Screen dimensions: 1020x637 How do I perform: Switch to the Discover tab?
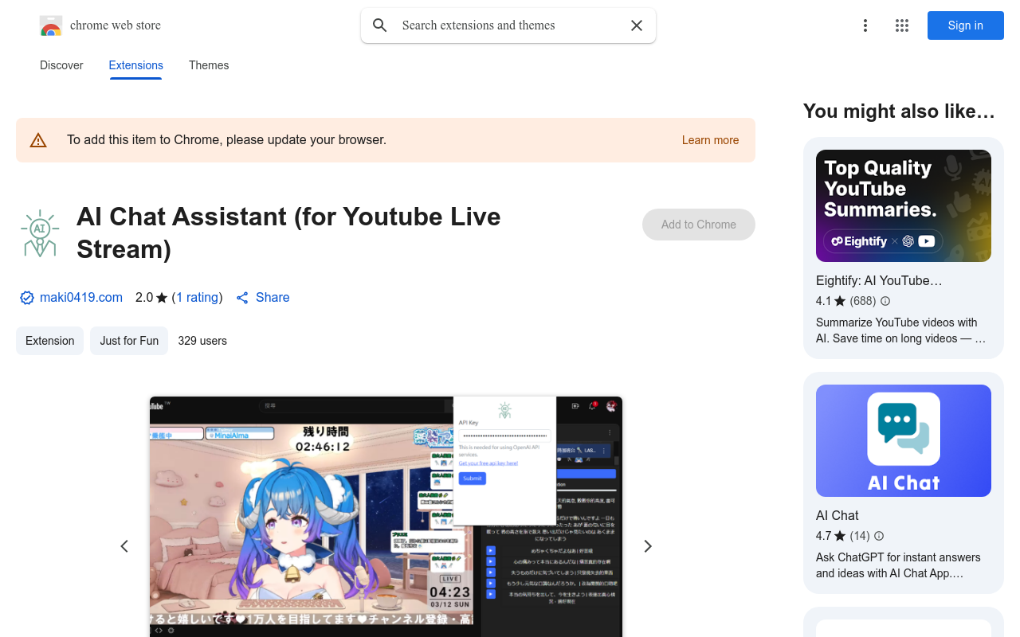click(61, 65)
